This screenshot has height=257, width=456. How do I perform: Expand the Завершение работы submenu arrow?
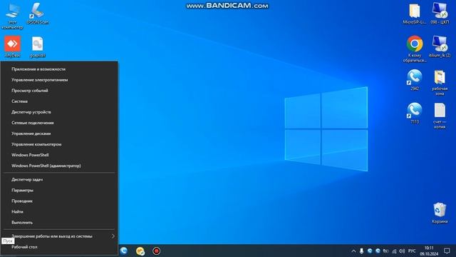pos(113,236)
